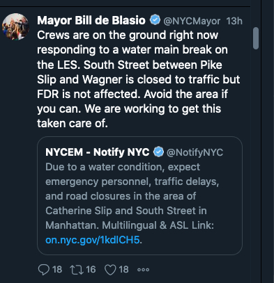The width and height of the screenshot is (274, 283).
Task: Click the like count of 18
Action: click(123, 270)
